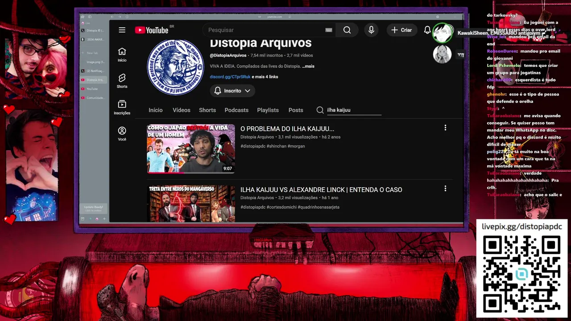Go to the YouTube logo home page
571x321 pixels.
152,30
